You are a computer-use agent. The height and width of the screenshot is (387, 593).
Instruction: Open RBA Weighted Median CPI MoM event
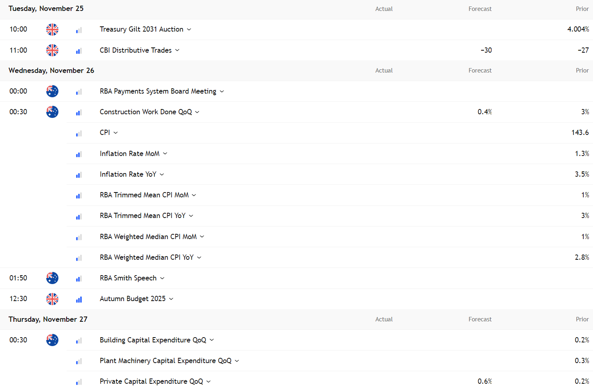(148, 237)
